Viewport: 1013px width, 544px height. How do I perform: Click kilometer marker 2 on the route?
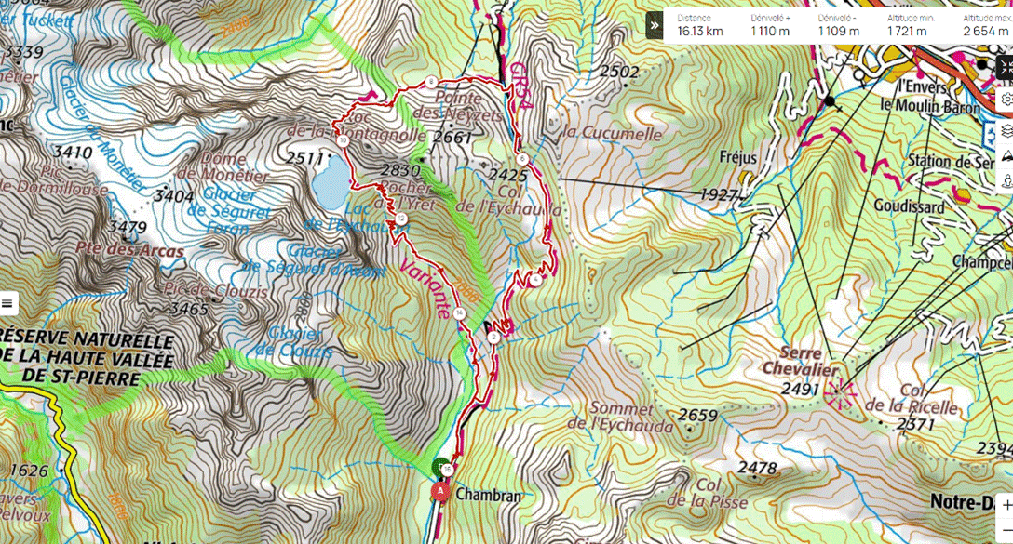pyautogui.click(x=494, y=338)
